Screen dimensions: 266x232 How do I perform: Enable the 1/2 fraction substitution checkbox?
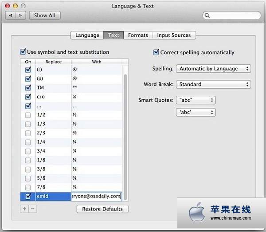pyautogui.click(x=28, y=115)
